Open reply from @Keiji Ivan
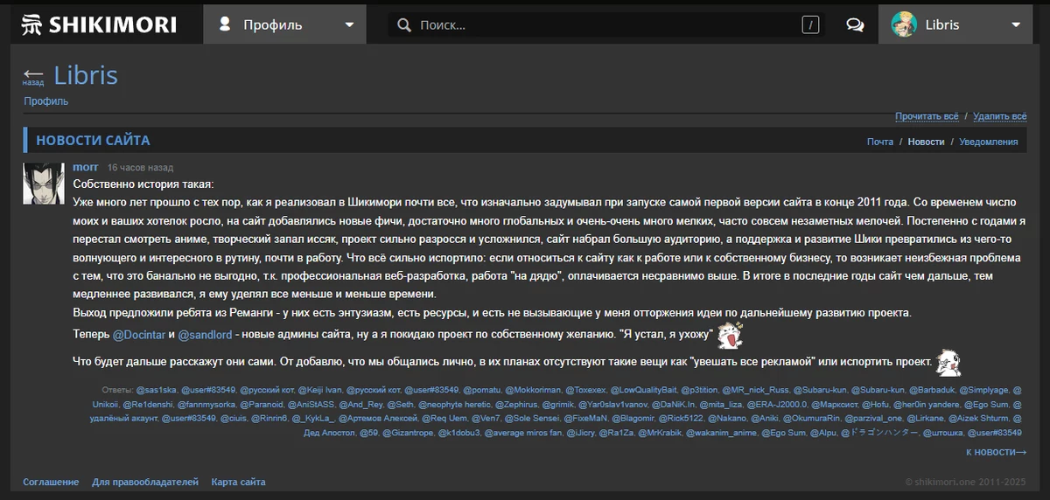This screenshot has height=500, width=1050. pyautogui.click(x=321, y=389)
